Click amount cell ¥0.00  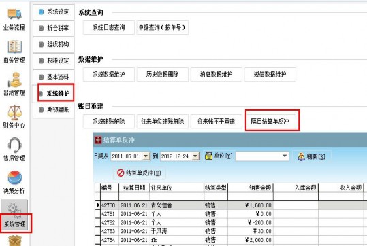pos(251,214)
